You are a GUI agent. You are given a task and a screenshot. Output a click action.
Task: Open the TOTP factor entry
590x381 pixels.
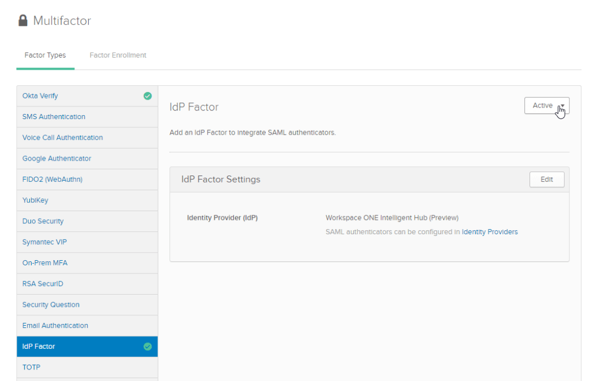[31, 367]
